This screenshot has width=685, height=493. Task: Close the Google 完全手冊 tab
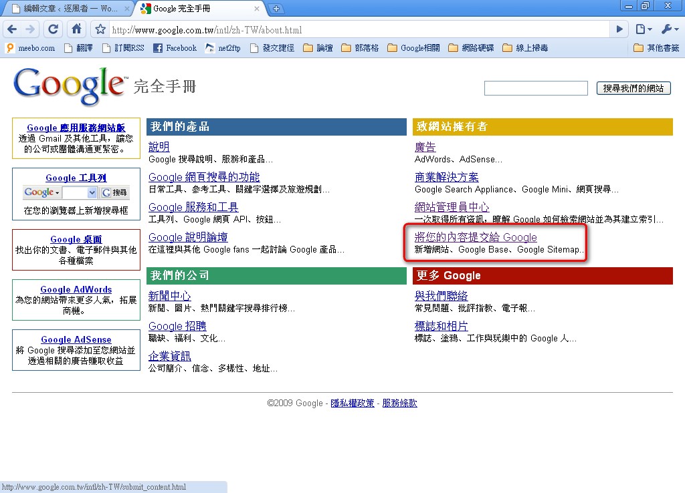coord(257,8)
